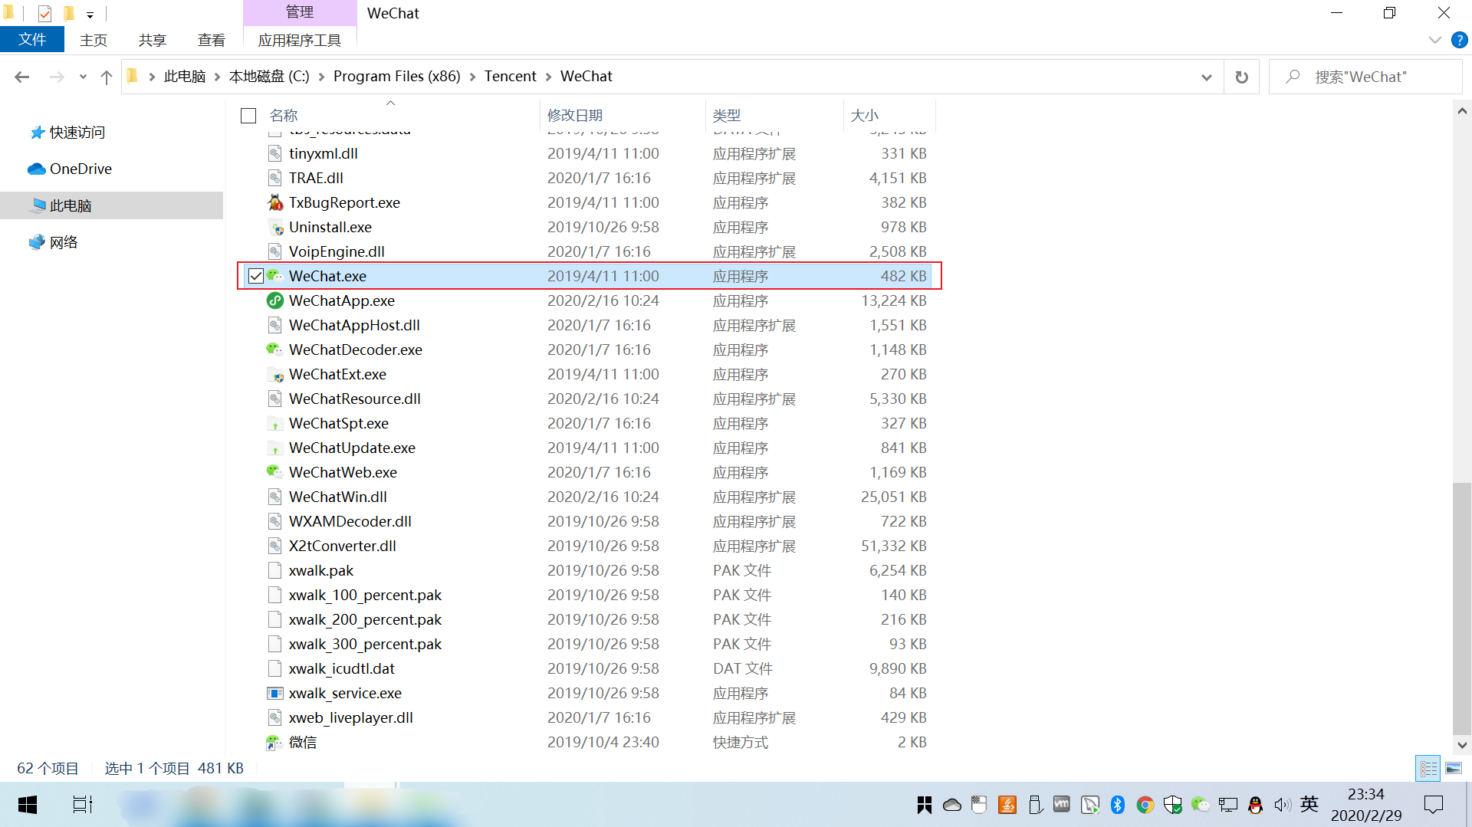Toggle the select-all checkbox in header

click(248, 116)
